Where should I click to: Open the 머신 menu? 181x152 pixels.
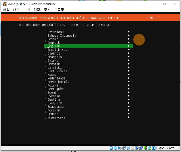16,10
